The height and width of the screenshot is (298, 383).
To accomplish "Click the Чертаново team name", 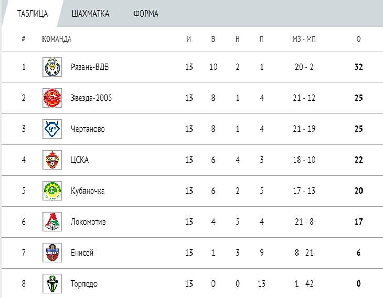I will point(88,129).
